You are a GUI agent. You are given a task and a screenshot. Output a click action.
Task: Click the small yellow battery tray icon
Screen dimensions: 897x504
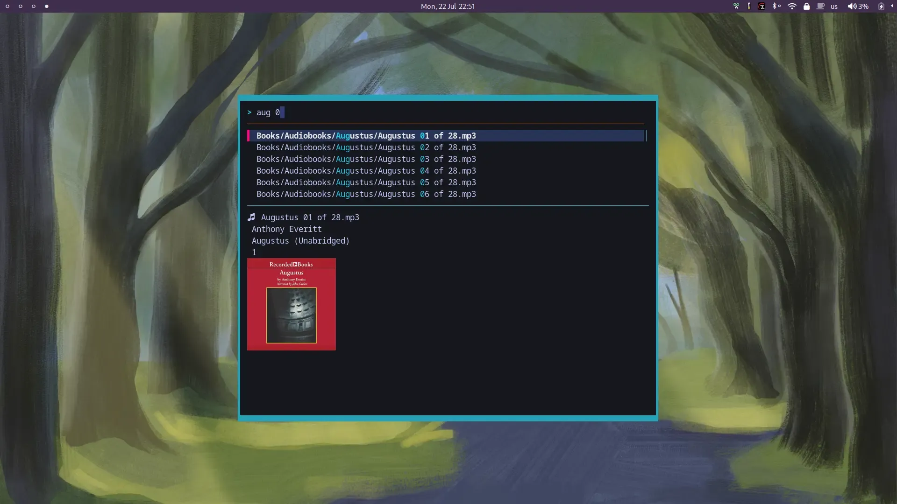749,7
